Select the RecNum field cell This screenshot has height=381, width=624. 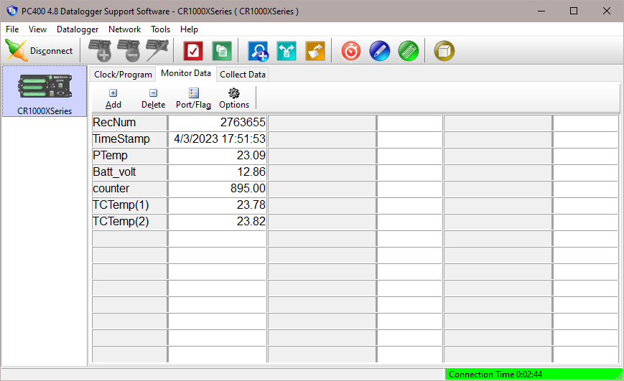[130, 123]
